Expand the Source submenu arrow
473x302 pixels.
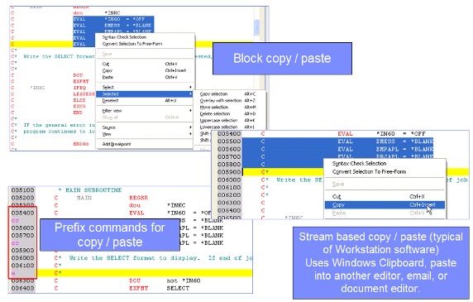click(x=190, y=127)
